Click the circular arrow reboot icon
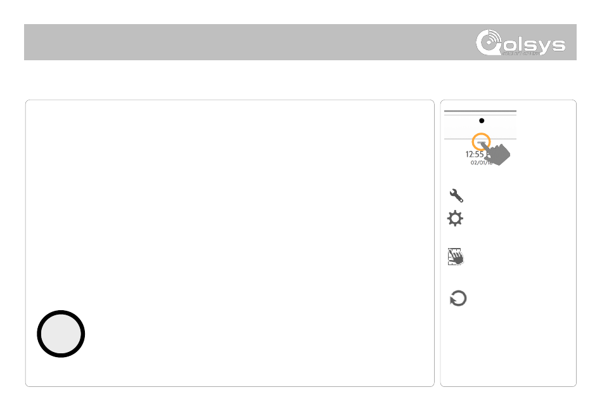602x418 pixels. (458, 299)
